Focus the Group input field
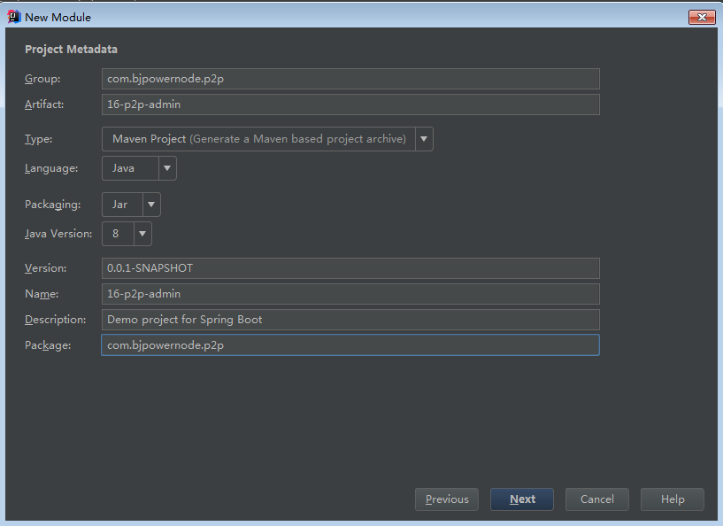 (350, 79)
